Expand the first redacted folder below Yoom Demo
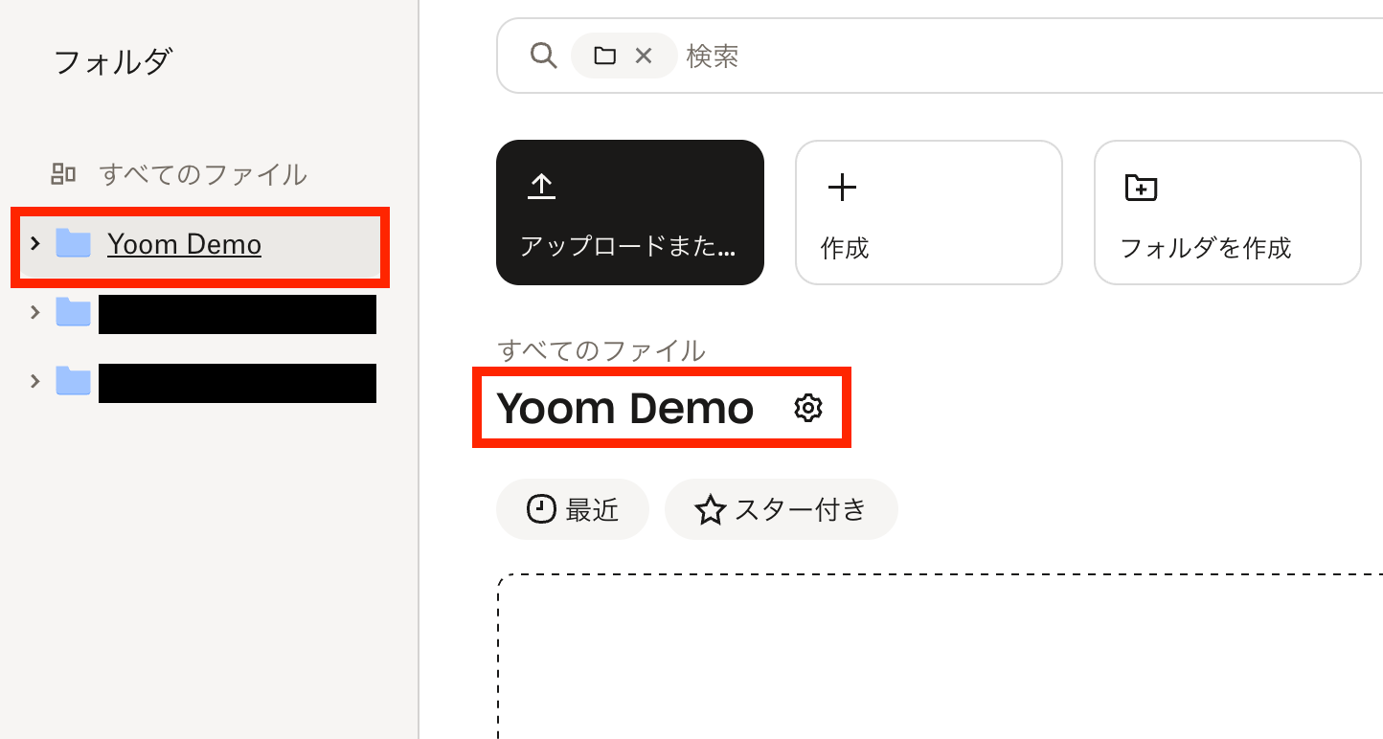This screenshot has width=1383, height=739. click(x=35, y=312)
